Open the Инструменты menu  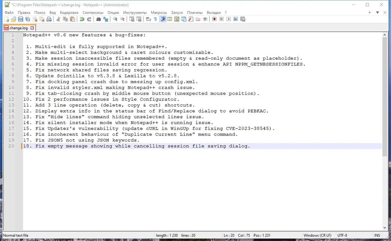[135, 12]
